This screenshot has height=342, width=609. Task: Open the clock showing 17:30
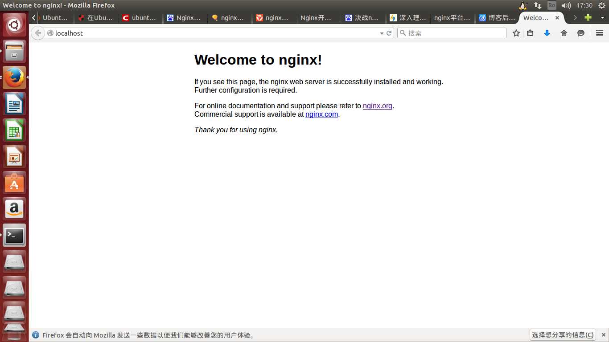(584, 5)
